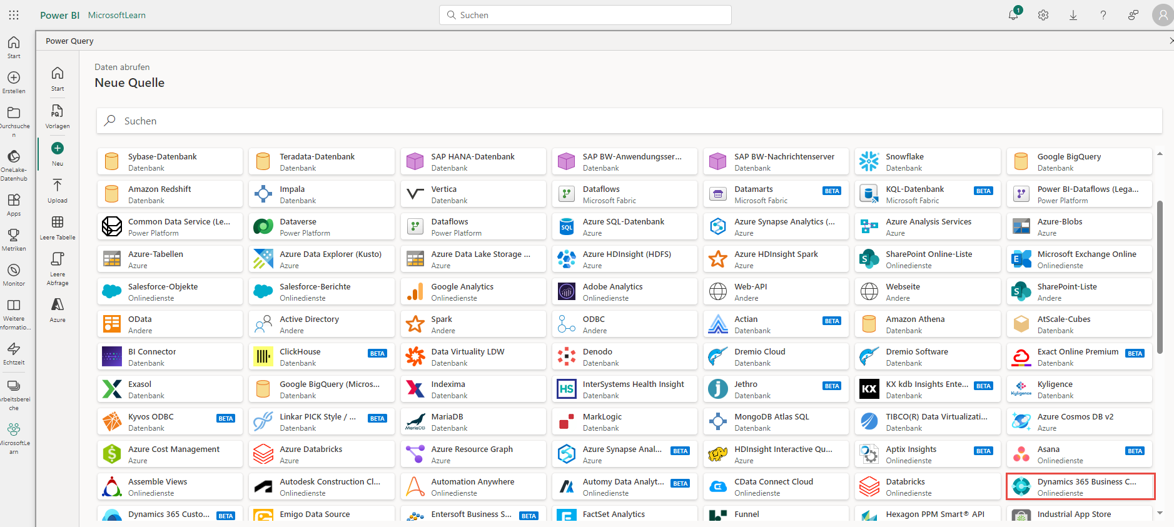
Task: Open Vorlagen in Power Query panel
Action: (x=58, y=116)
